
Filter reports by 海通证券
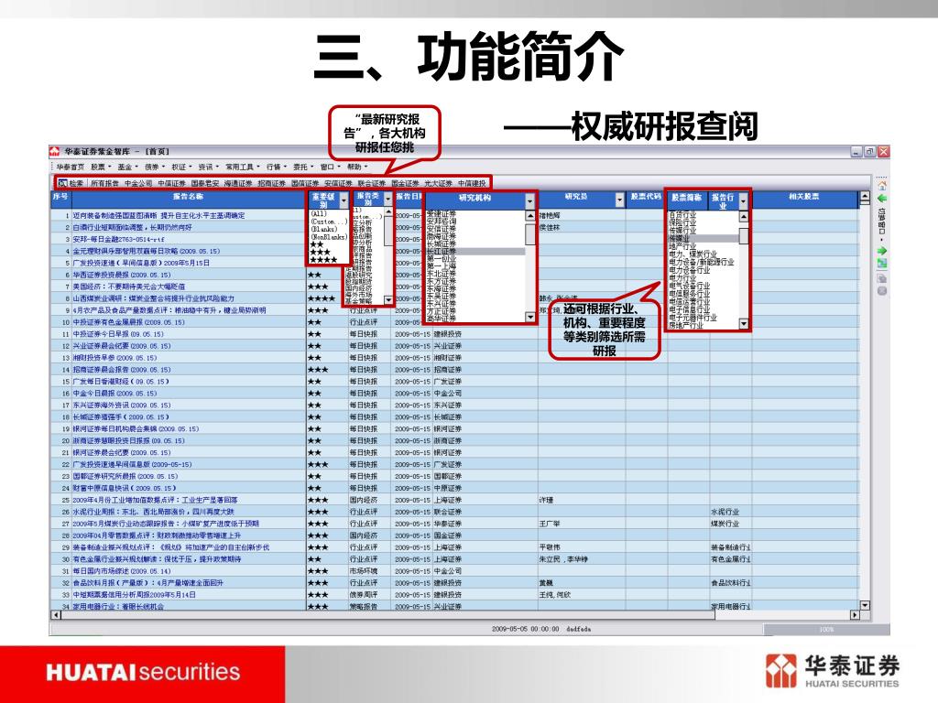[x=238, y=183]
